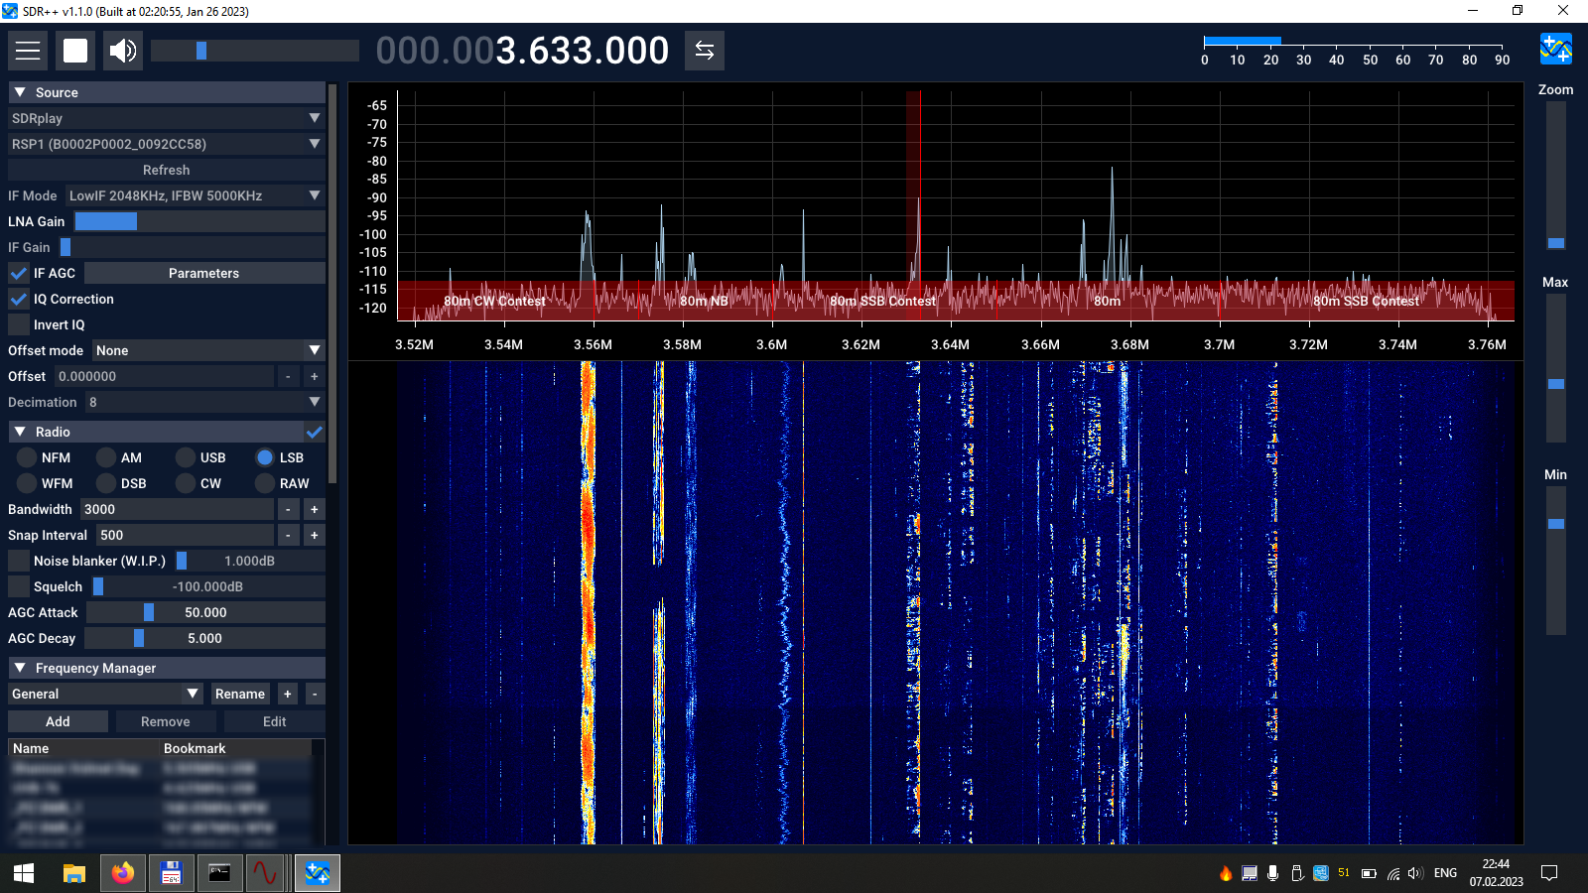This screenshot has width=1588, height=893.
Task: Add a new bookmark list with plus
Action: coord(287,694)
